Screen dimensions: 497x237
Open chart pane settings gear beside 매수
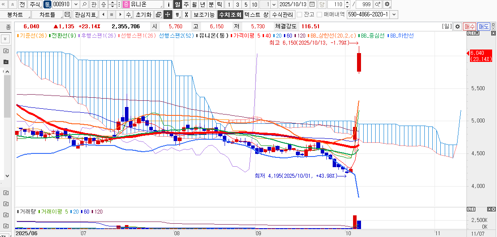458,27
